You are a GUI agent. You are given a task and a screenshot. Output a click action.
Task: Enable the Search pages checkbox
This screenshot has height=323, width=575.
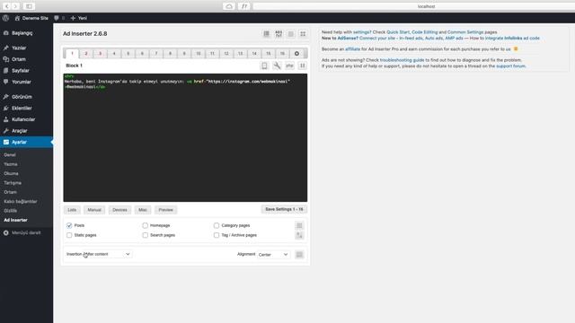[146, 235]
